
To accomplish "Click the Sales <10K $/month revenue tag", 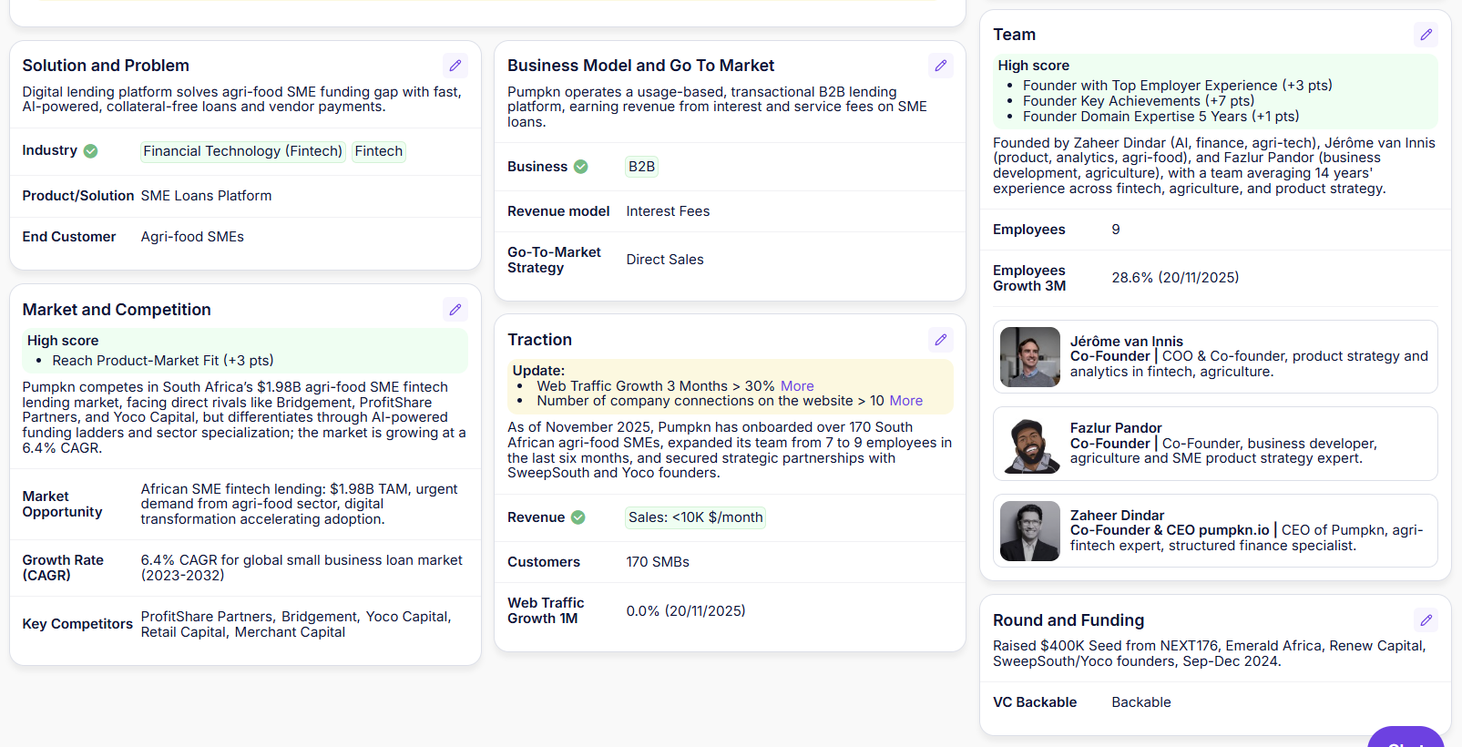I will coord(695,517).
